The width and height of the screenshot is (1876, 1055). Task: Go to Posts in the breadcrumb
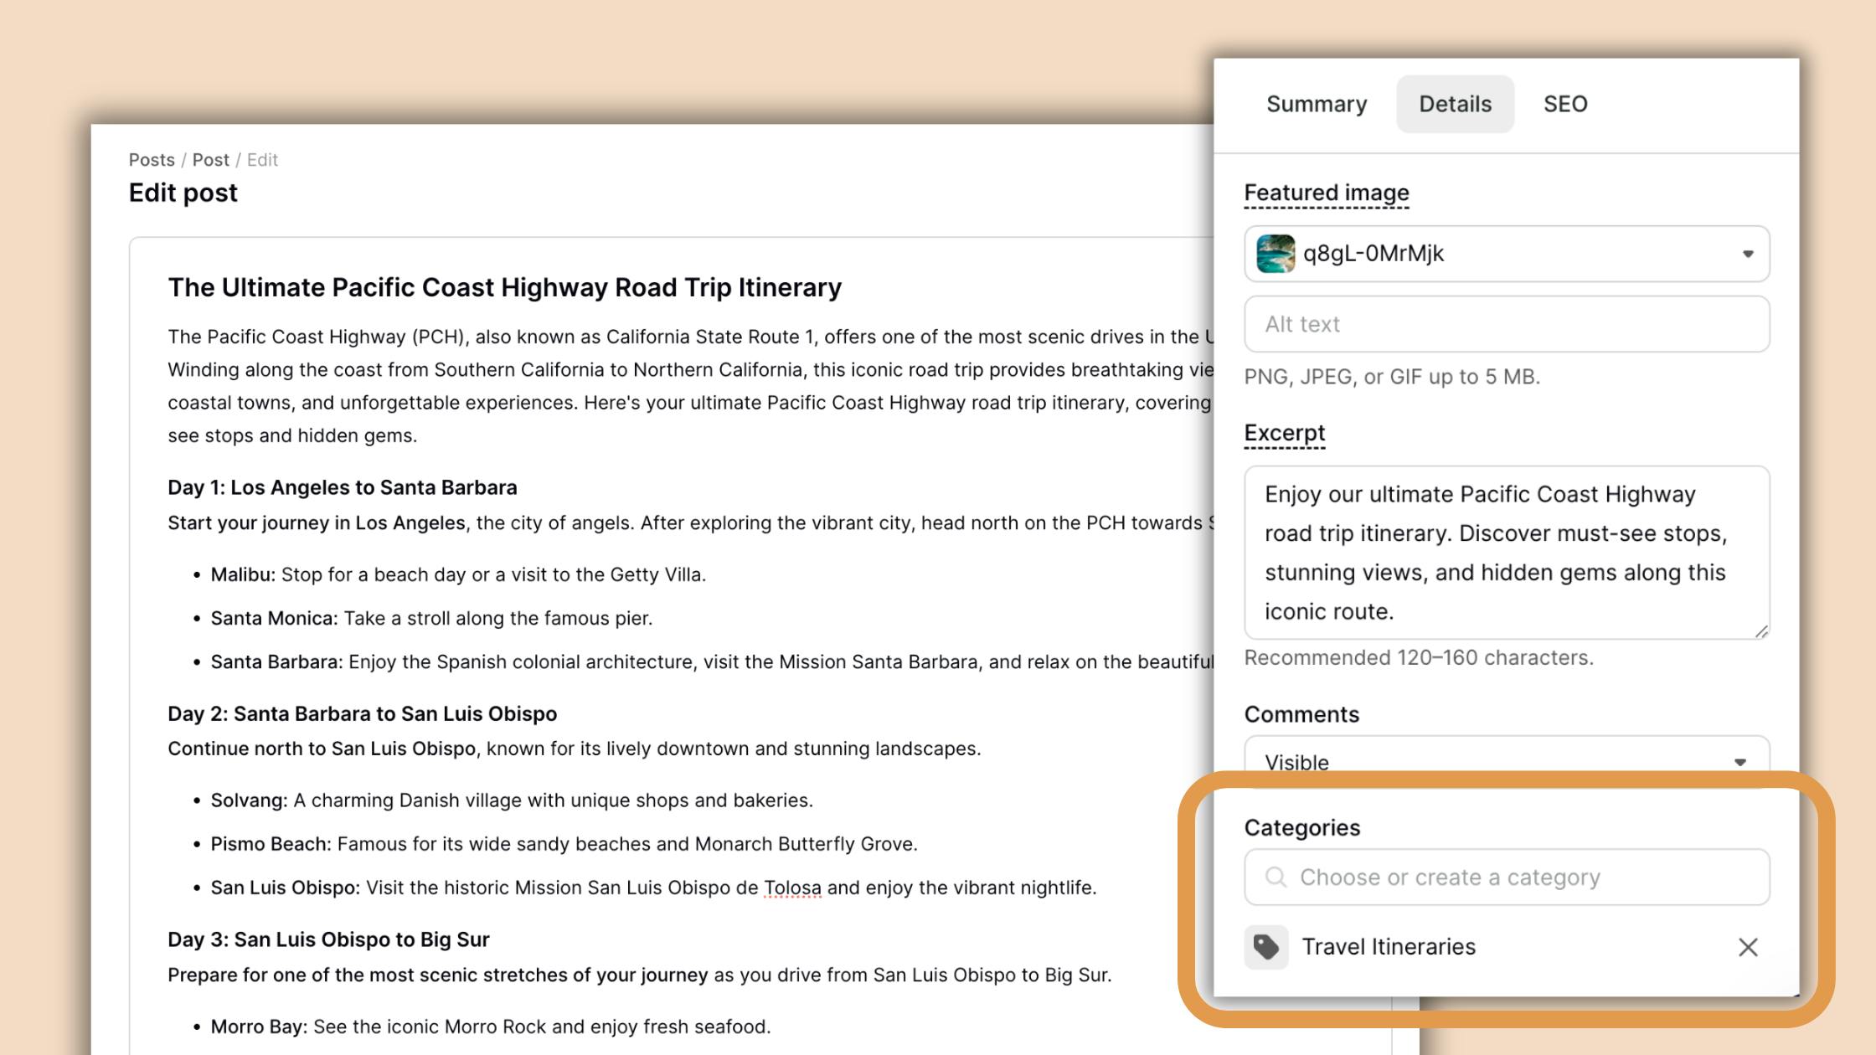pyautogui.click(x=152, y=160)
